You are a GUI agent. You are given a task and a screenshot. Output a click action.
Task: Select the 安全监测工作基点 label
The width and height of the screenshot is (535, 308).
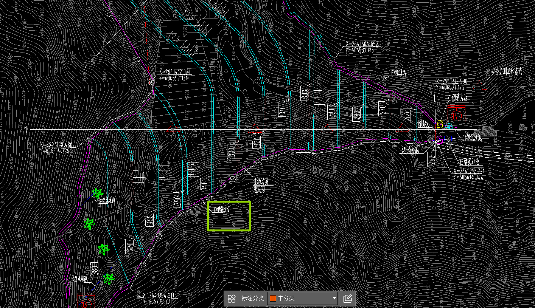tap(507, 72)
